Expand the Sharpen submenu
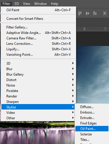 (x=39, y=102)
